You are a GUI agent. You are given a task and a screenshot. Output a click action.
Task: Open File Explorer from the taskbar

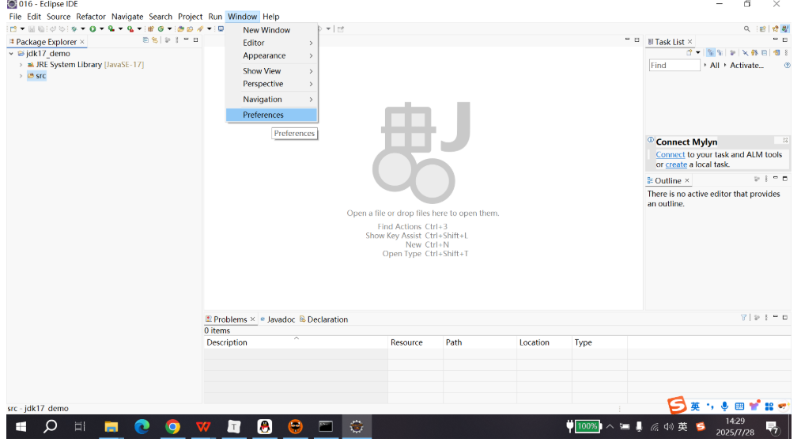tap(111, 426)
